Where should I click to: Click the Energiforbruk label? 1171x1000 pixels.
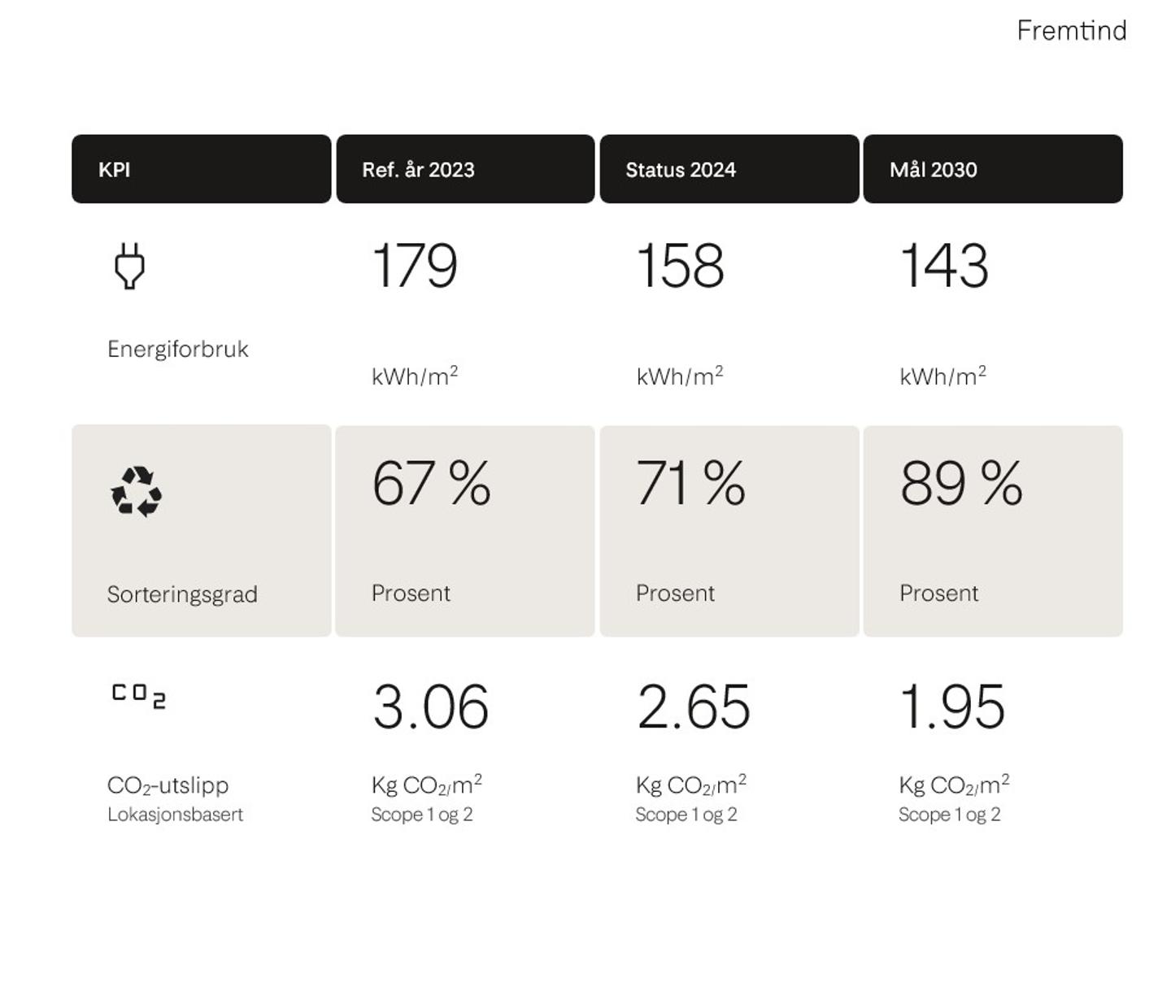click(178, 350)
